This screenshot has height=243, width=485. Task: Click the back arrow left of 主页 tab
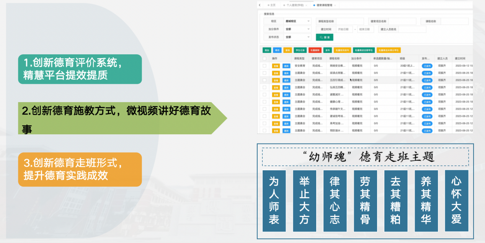point(260,5)
